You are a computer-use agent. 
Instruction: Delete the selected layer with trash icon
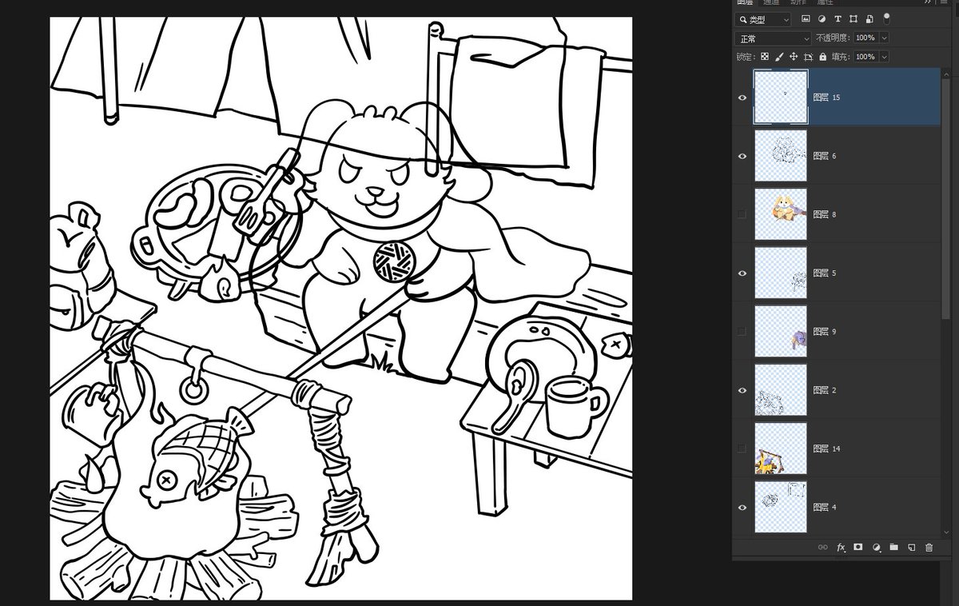tap(929, 548)
